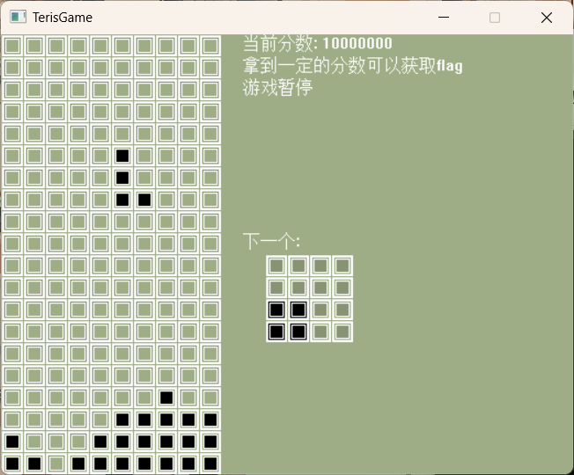Viewport: 574px width, 475px height.
Task: Click the top-left cell of the game board
Action: [x=12, y=46]
